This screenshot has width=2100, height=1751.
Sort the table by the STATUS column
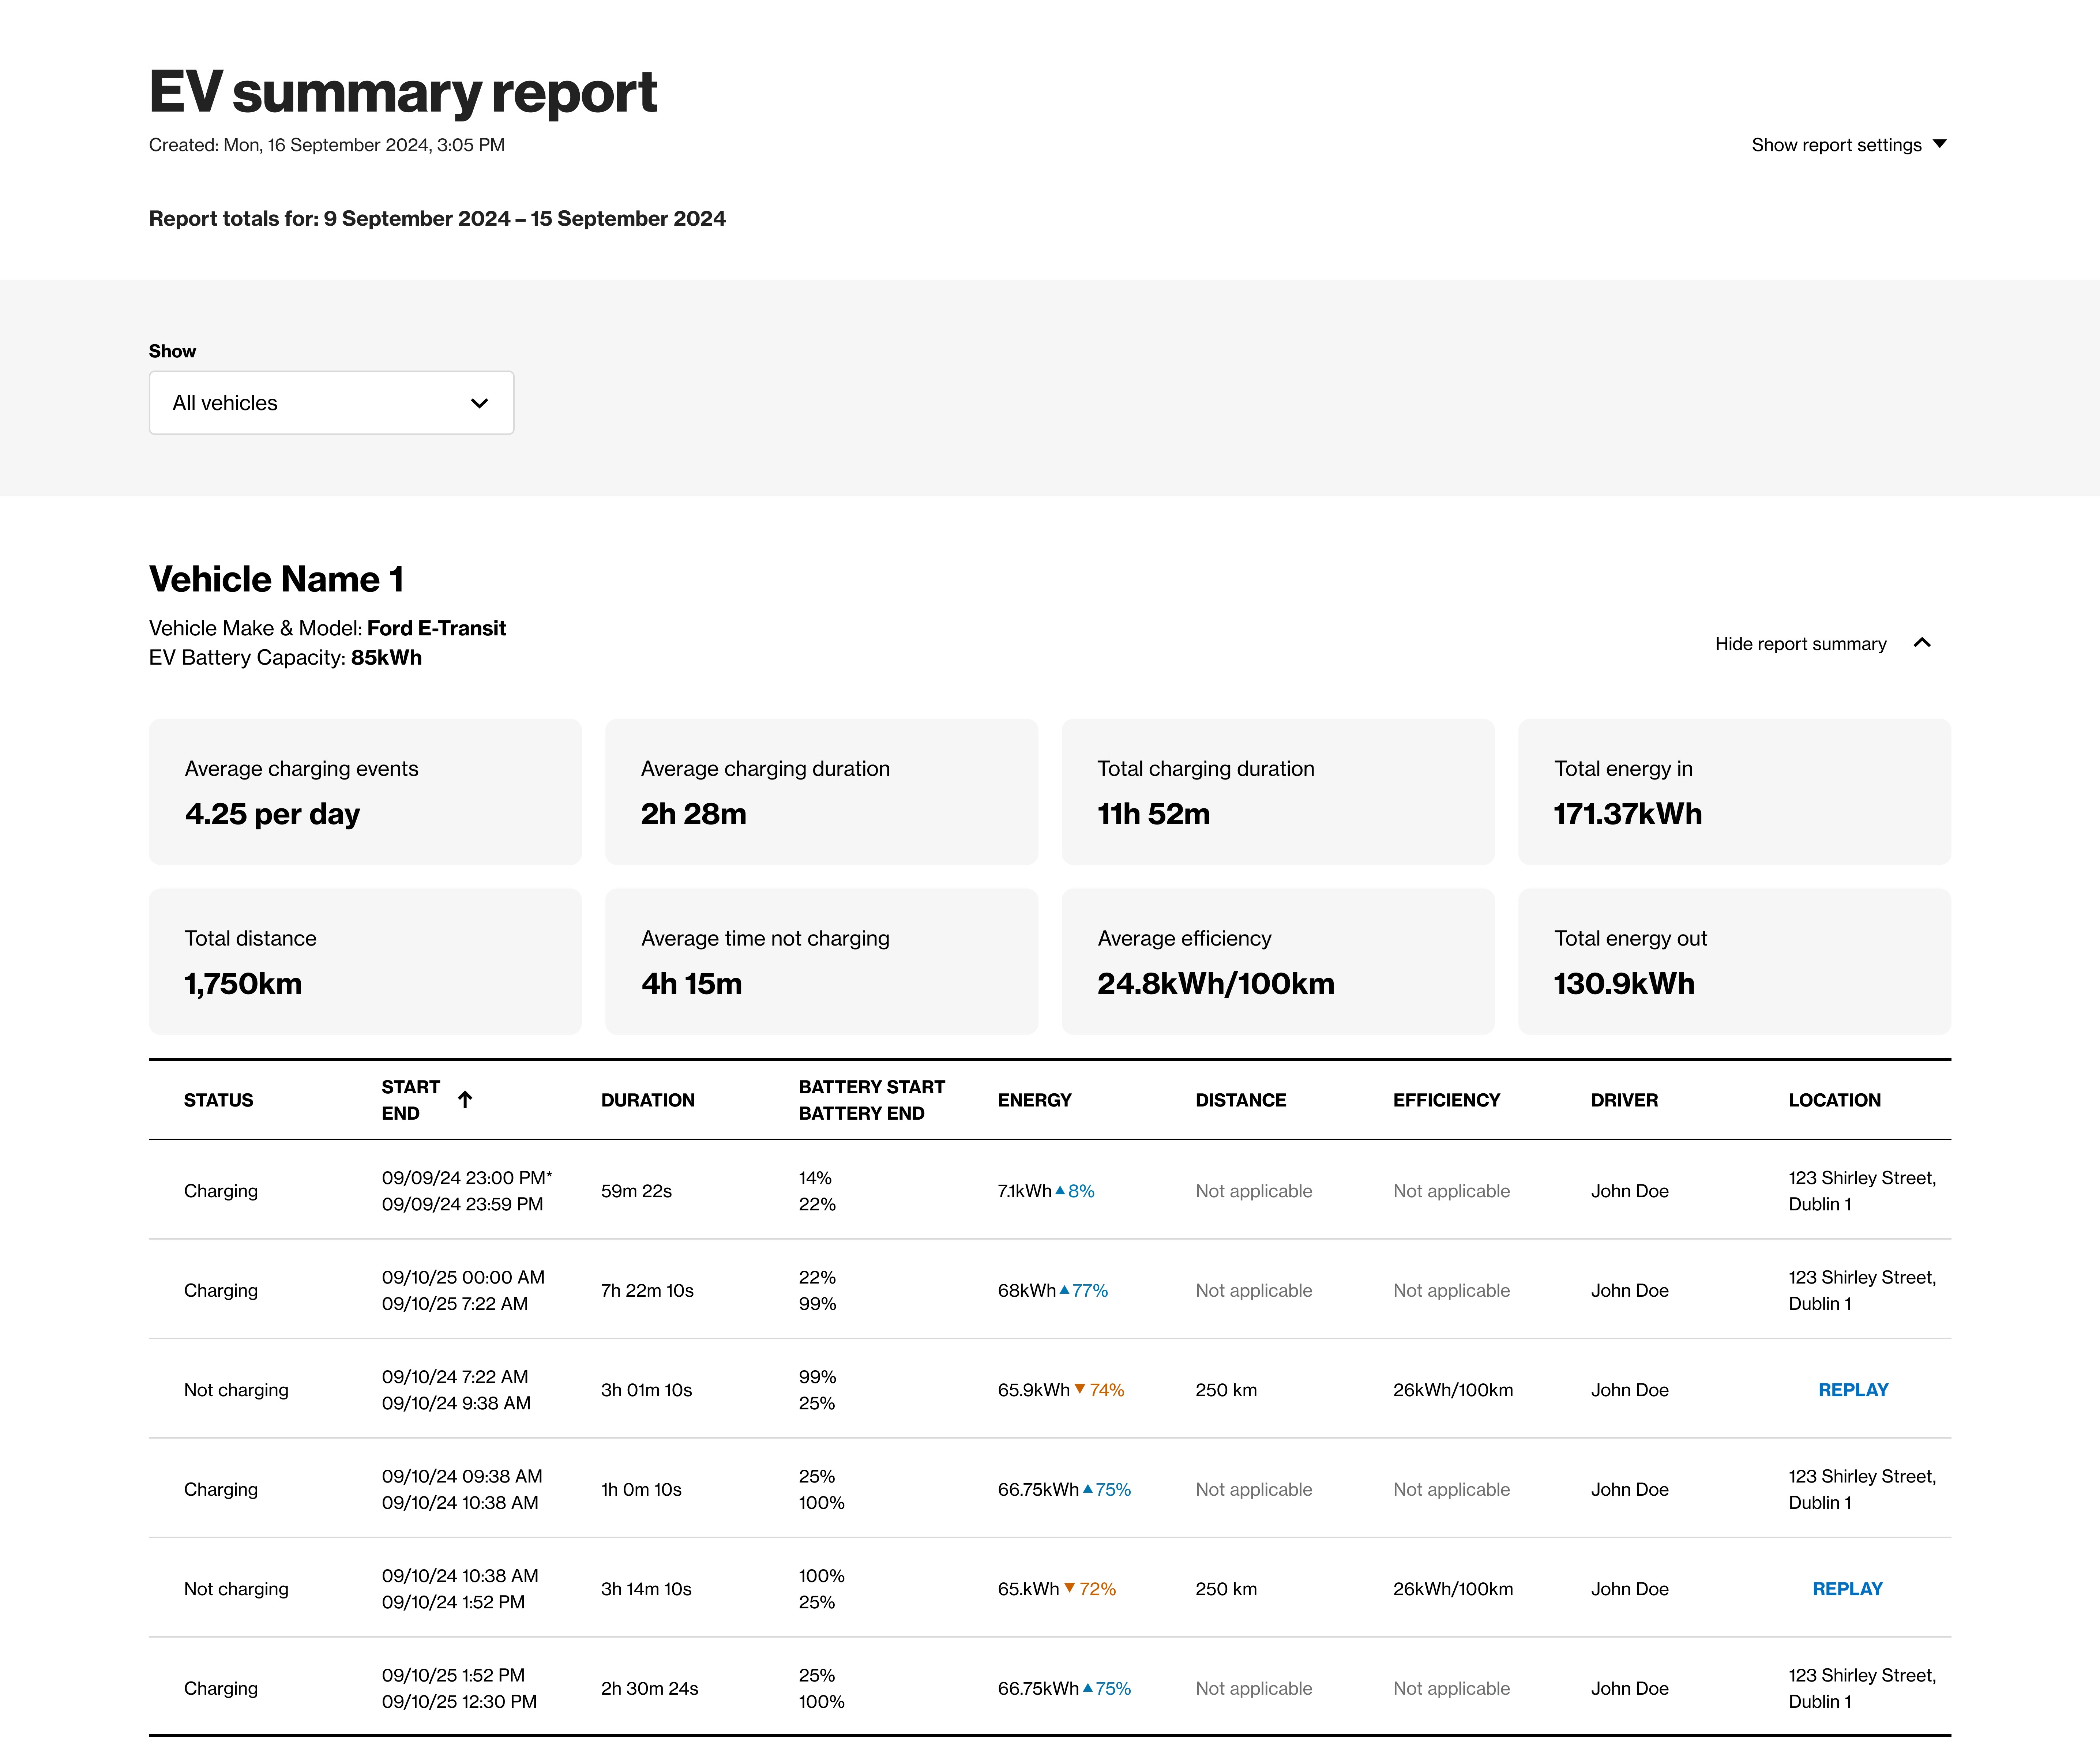click(218, 1100)
